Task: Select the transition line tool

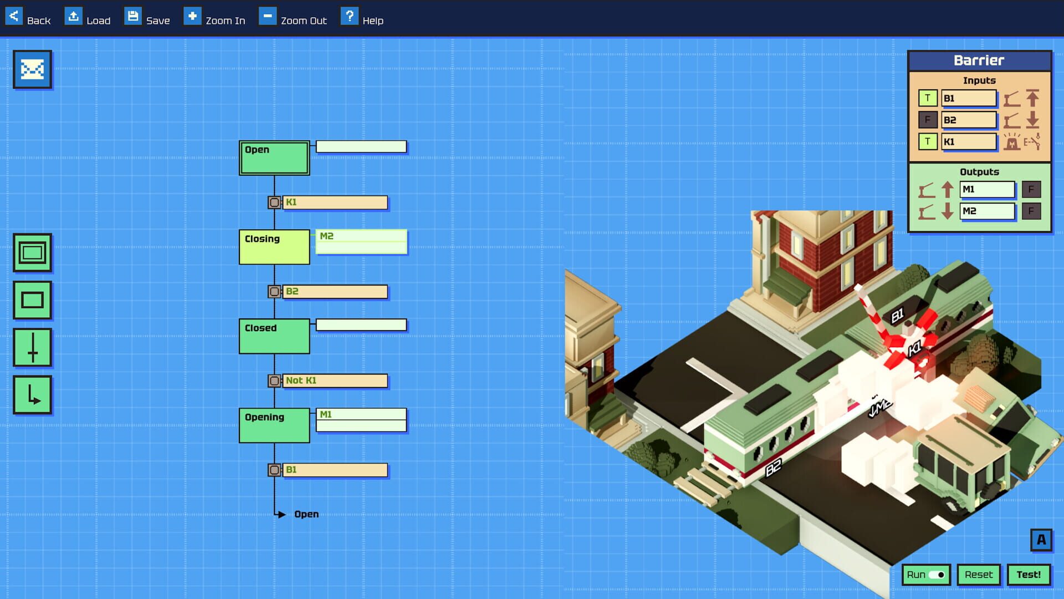Action: tap(32, 348)
